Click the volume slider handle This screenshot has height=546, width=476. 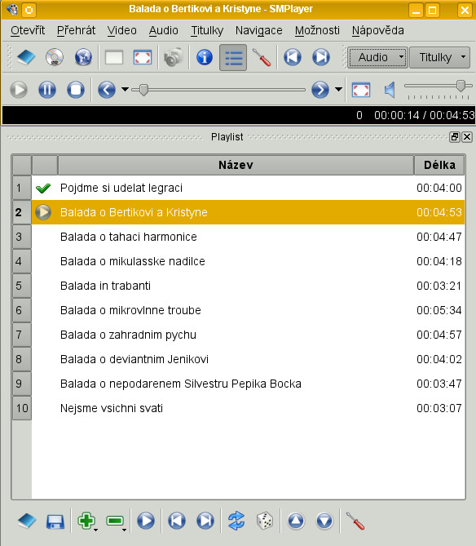(461, 86)
